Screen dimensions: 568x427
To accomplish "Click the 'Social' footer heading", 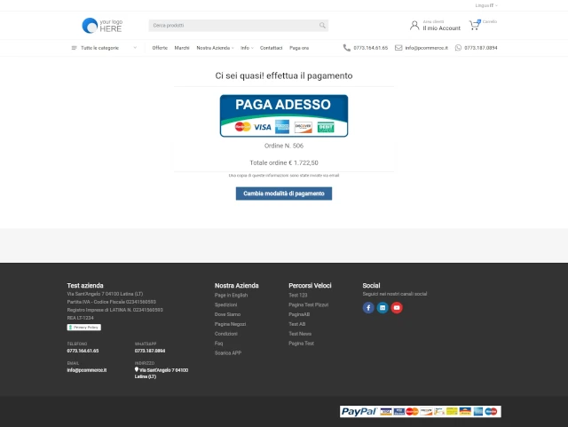I will (x=371, y=286).
